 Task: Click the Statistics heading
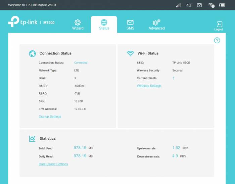click(48, 138)
